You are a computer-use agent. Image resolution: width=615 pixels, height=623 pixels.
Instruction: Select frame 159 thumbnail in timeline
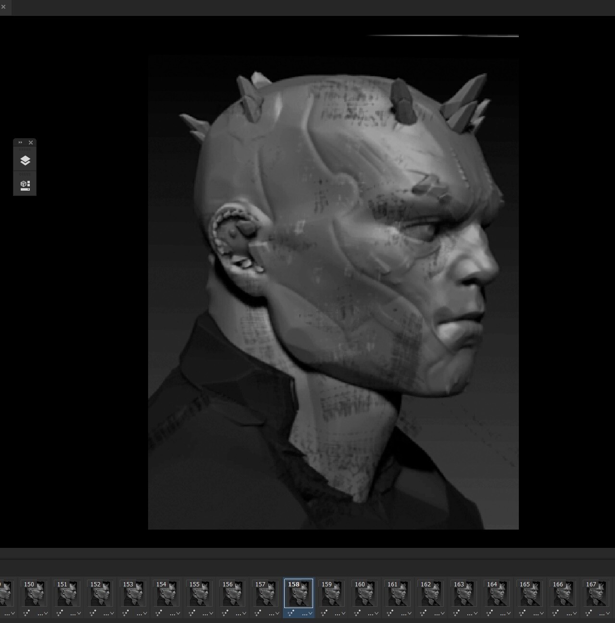[x=332, y=593]
